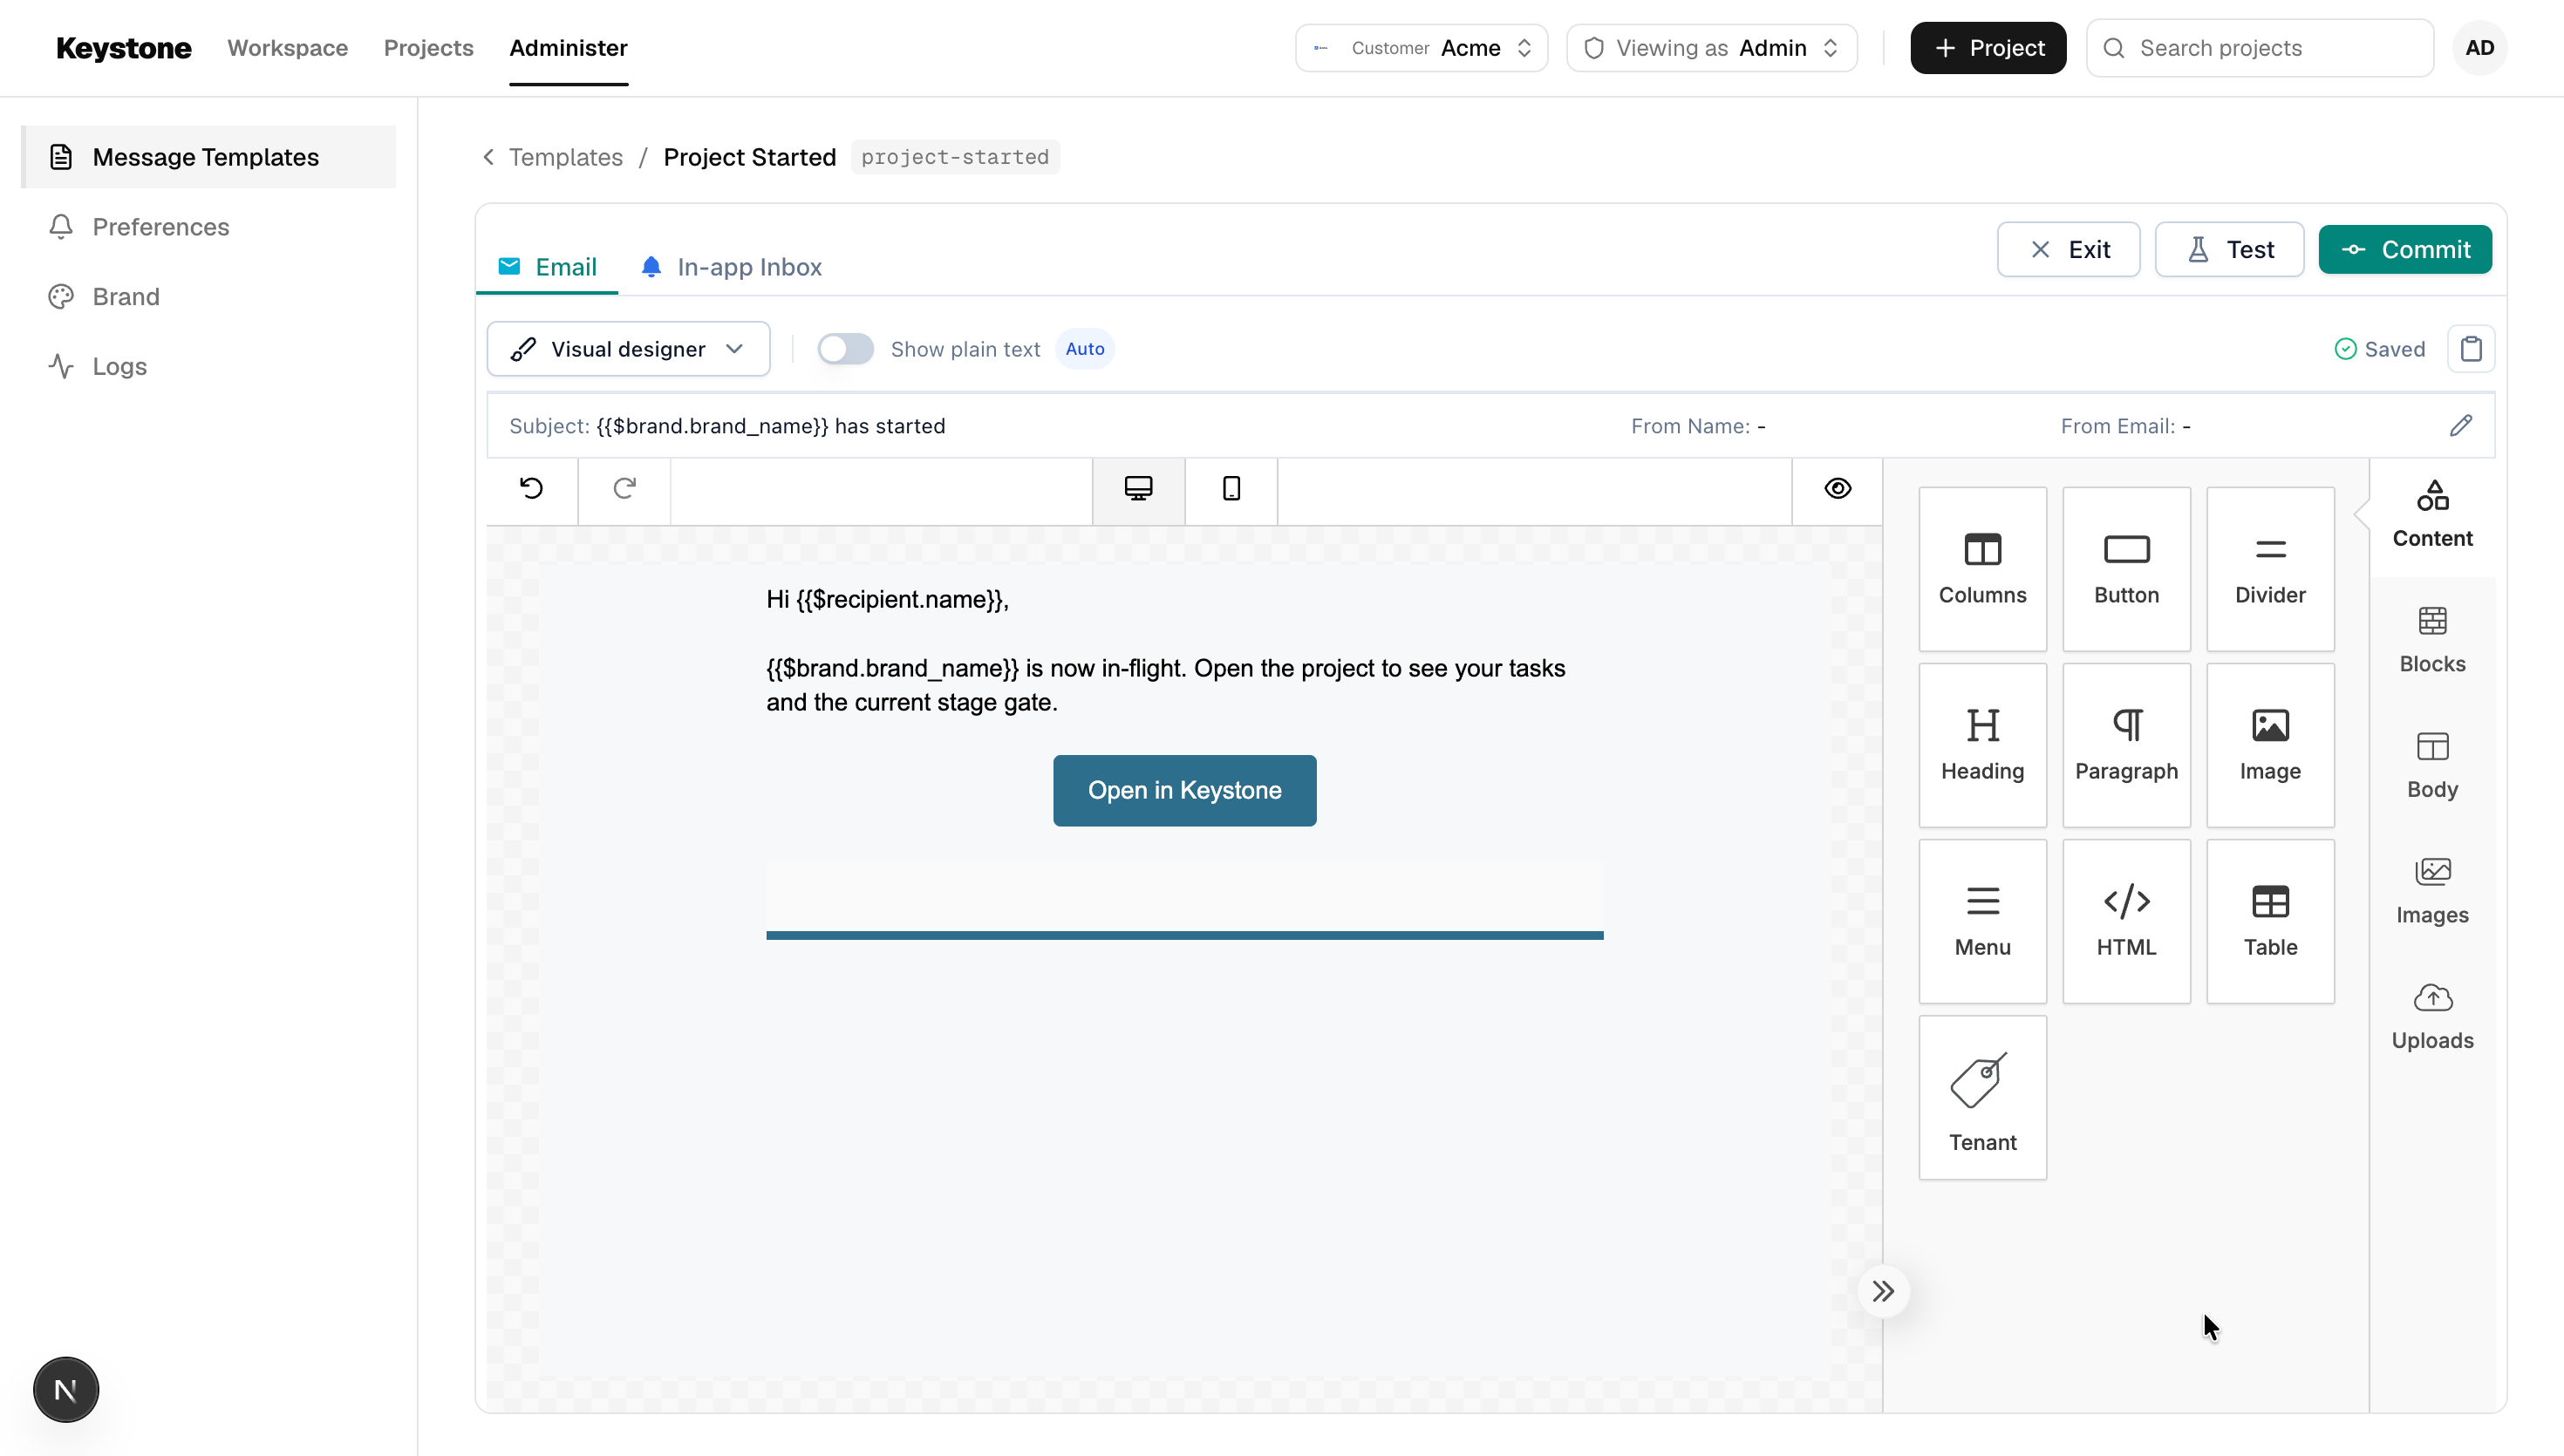Click the Saved status indicator
This screenshot has width=2564, height=1456.
pos(2379,349)
